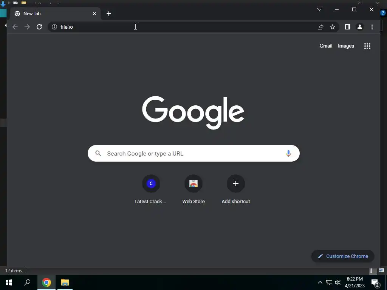Open network status tray icon

[x=329, y=282]
